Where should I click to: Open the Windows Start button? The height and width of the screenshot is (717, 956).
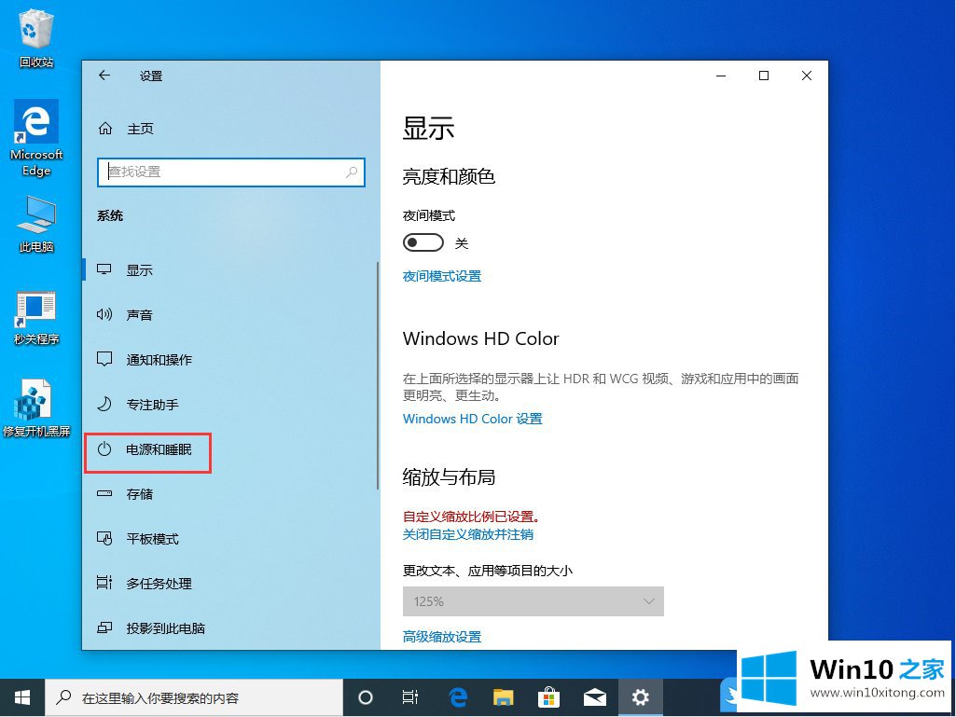(x=22, y=697)
